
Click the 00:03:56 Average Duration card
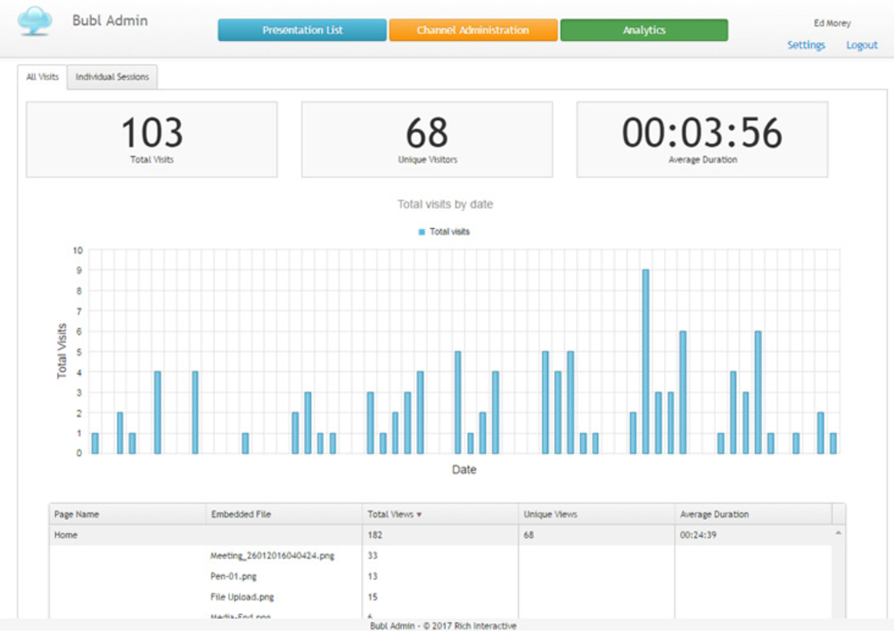tap(703, 140)
